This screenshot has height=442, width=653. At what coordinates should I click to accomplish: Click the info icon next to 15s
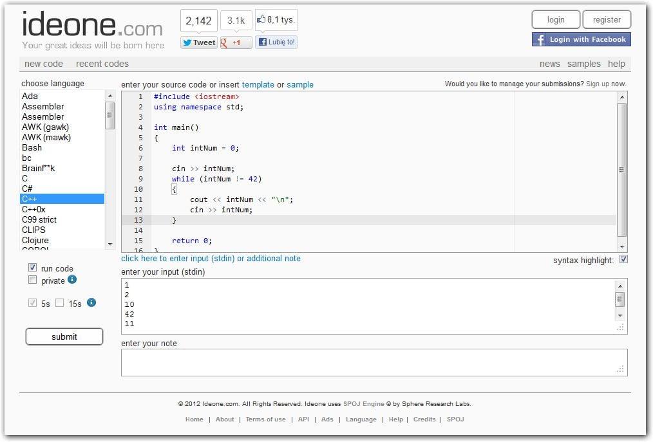point(91,302)
